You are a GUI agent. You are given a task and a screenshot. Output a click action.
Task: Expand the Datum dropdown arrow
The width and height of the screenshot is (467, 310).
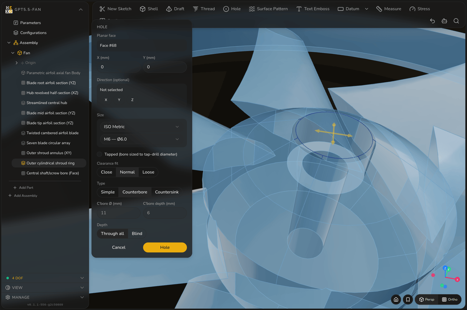[x=367, y=9]
